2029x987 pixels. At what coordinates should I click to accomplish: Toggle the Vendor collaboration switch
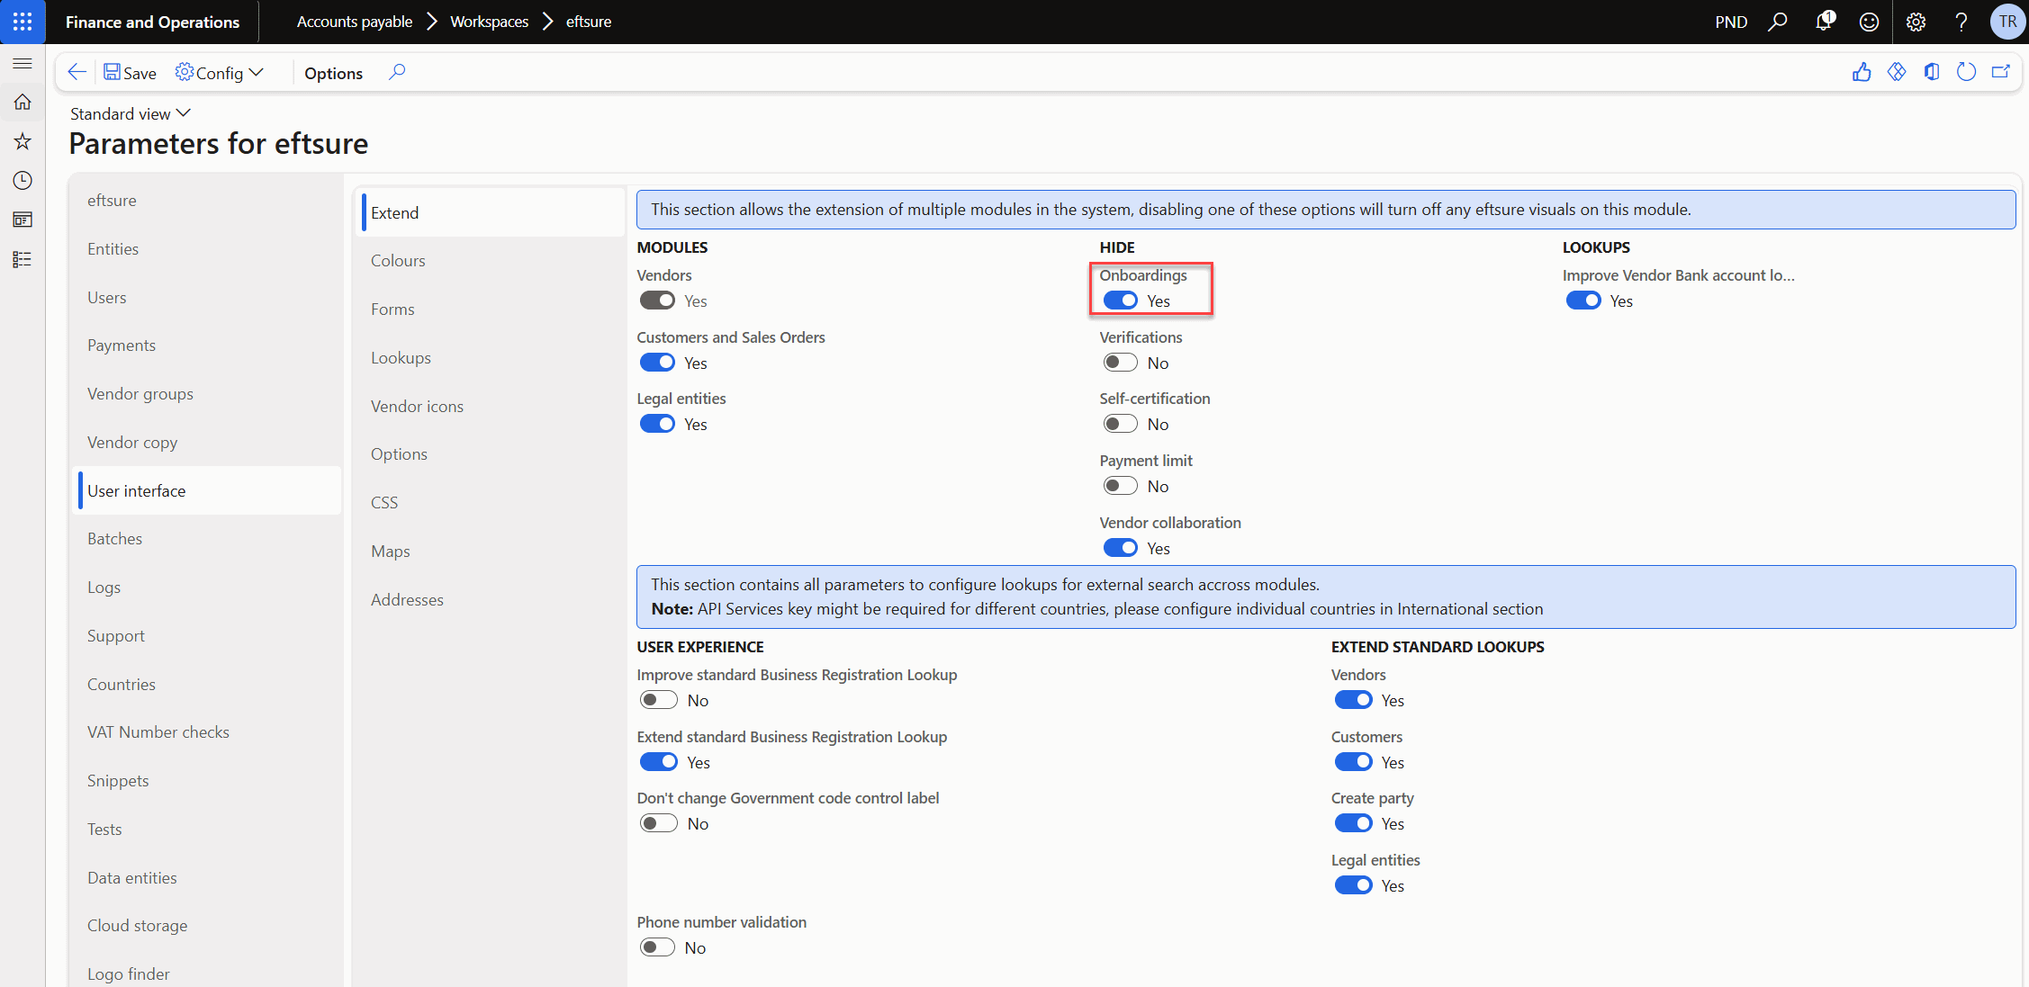1121,548
